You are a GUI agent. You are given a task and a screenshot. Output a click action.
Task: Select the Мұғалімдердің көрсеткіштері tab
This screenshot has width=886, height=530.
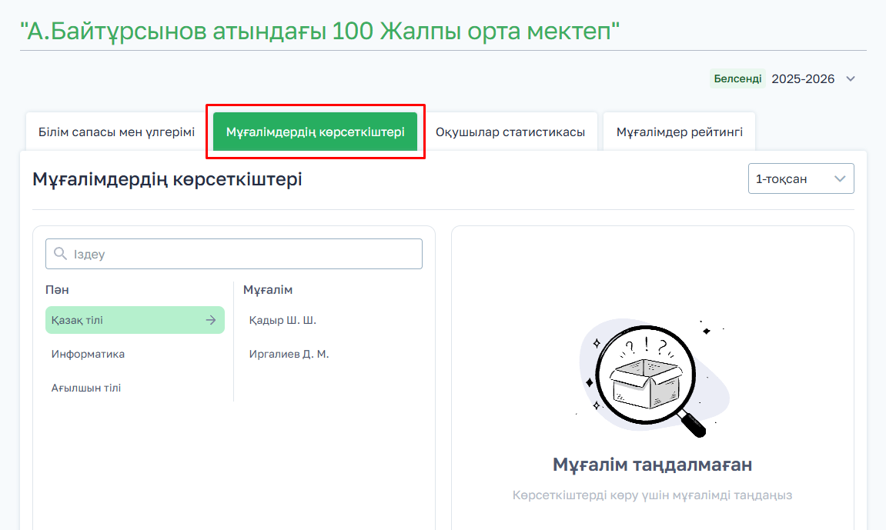click(315, 132)
